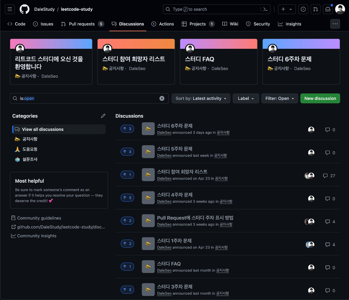Click the megaphone icon of 스터디 FAQ row
Screen dimensions: 349x300
tap(148, 267)
